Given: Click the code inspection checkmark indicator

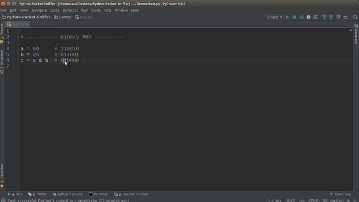Looking at the screenshot, I should [x=351, y=30].
